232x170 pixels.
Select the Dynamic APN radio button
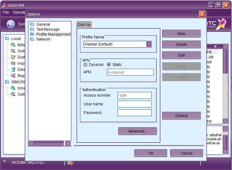[x=86, y=65]
